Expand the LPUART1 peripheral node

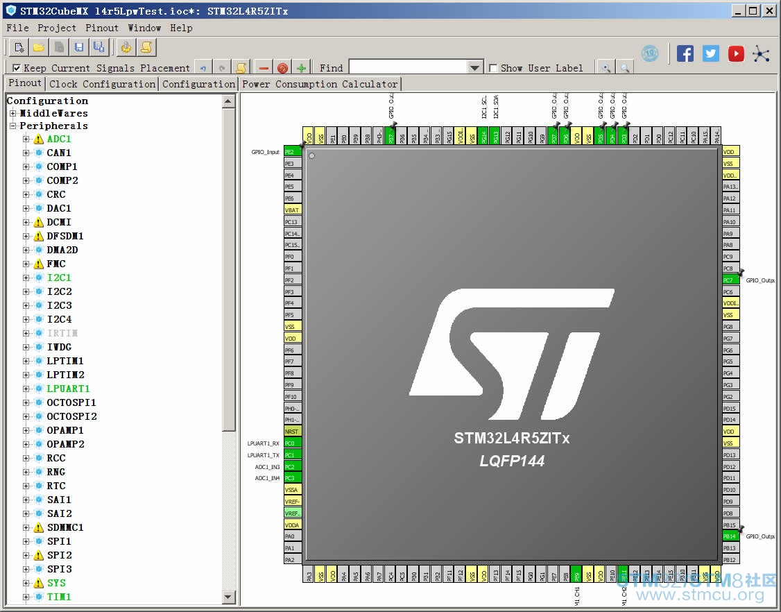click(x=26, y=389)
